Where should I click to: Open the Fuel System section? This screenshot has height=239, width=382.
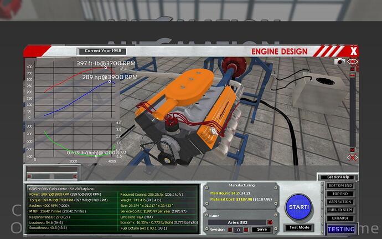[340, 210]
